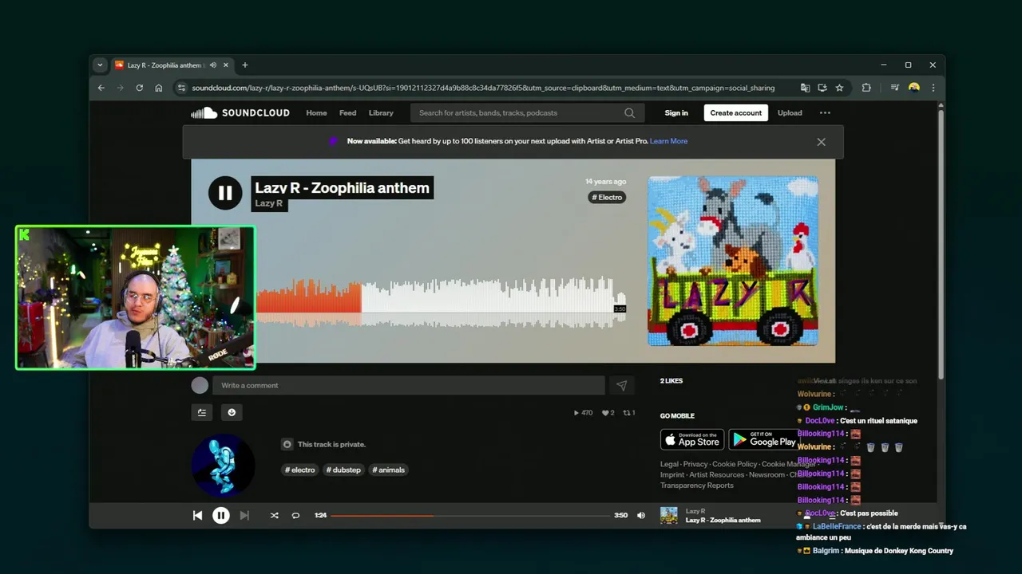This screenshot has height=574, width=1022.
Task: Open the Imprint footer link
Action: click(672, 475)
